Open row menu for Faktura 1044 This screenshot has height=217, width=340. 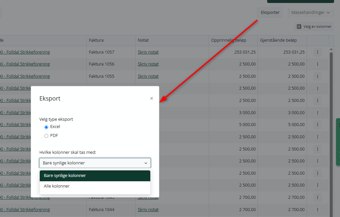(x=318, y=210)
